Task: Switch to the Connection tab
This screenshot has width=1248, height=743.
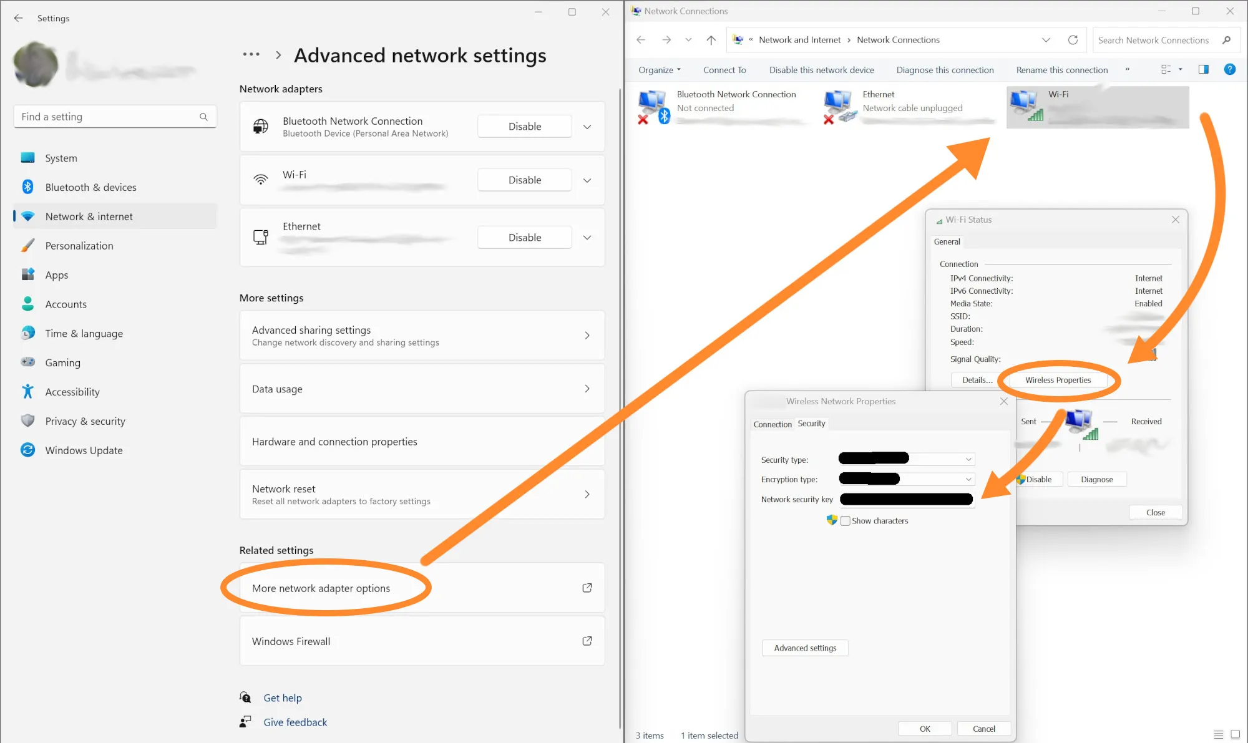Action: tap(772, 424)
